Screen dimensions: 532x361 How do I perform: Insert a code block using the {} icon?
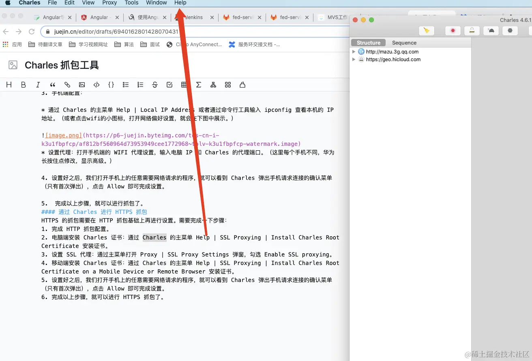tap(111, 85)
